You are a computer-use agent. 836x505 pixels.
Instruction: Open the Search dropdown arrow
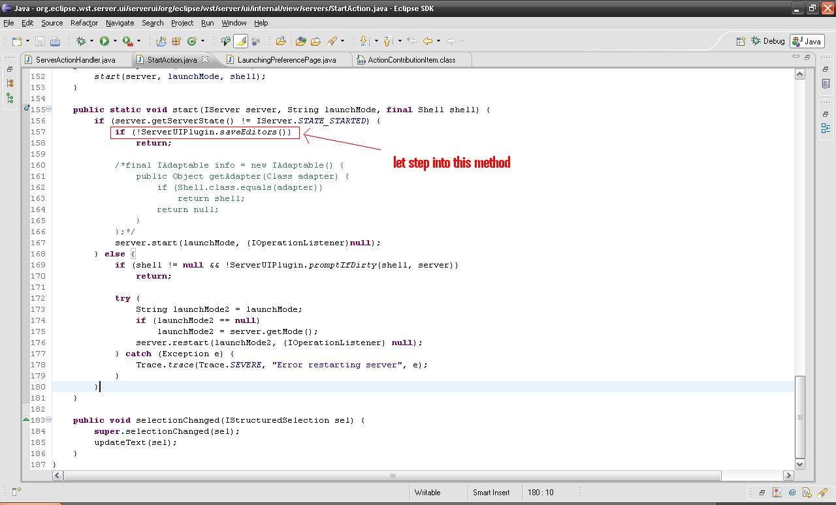(x=342, y=41)
